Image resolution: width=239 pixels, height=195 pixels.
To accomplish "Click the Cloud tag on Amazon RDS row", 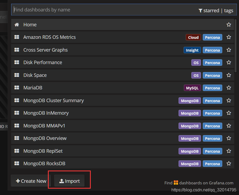I will click(193, 37).
